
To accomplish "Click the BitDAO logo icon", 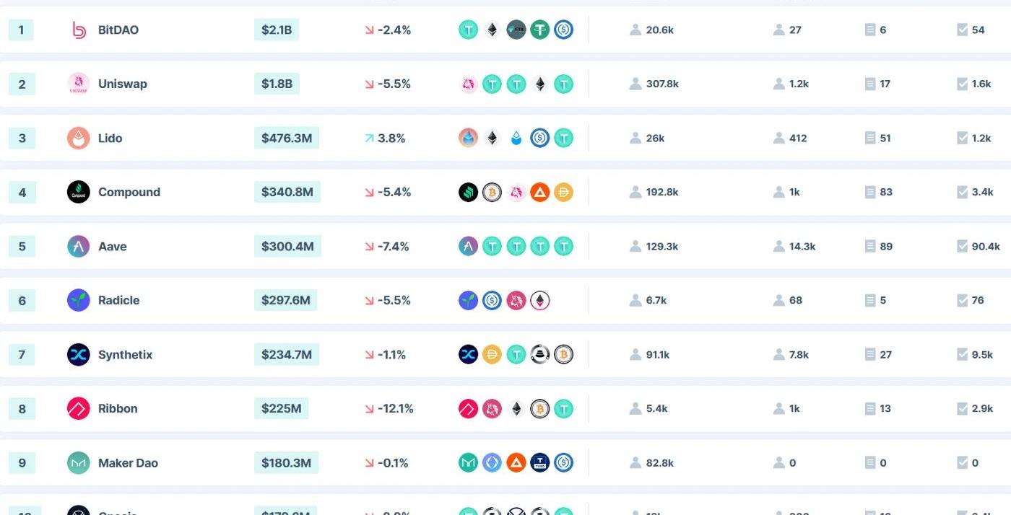I will (x=79, y=30).
